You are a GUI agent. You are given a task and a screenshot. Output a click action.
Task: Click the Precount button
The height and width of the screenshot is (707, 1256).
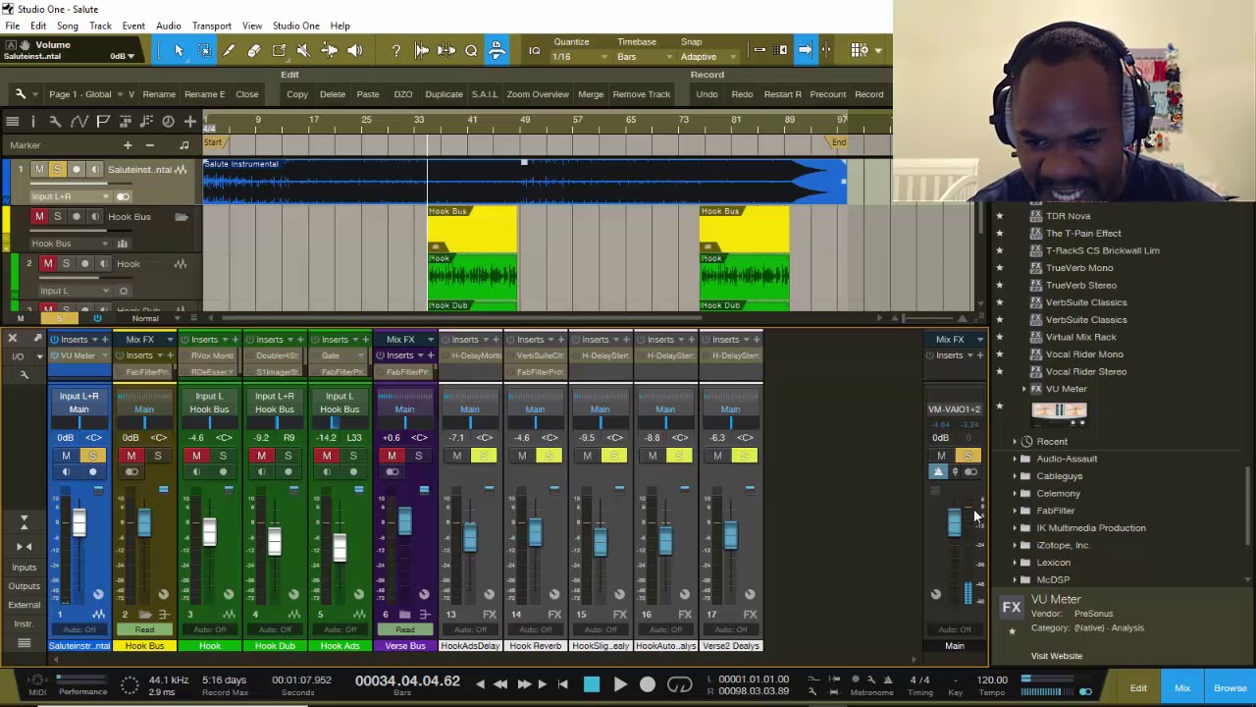(x=827, y=94)
